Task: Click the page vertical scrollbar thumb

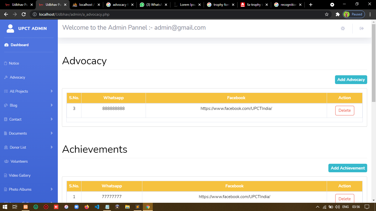Action: [374, 63]
